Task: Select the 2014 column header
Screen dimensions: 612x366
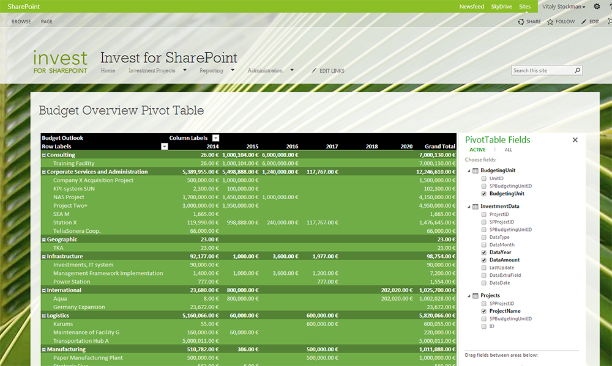Action: point(212,147)
